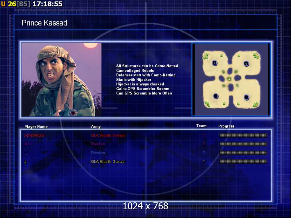Click 'Gains GPS Scrambler Sooner' line

tap(143, 89)
